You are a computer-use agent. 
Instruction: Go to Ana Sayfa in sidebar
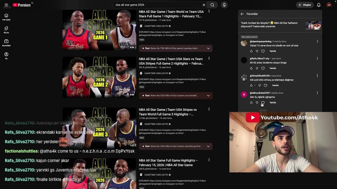click(x=6, y=17)
